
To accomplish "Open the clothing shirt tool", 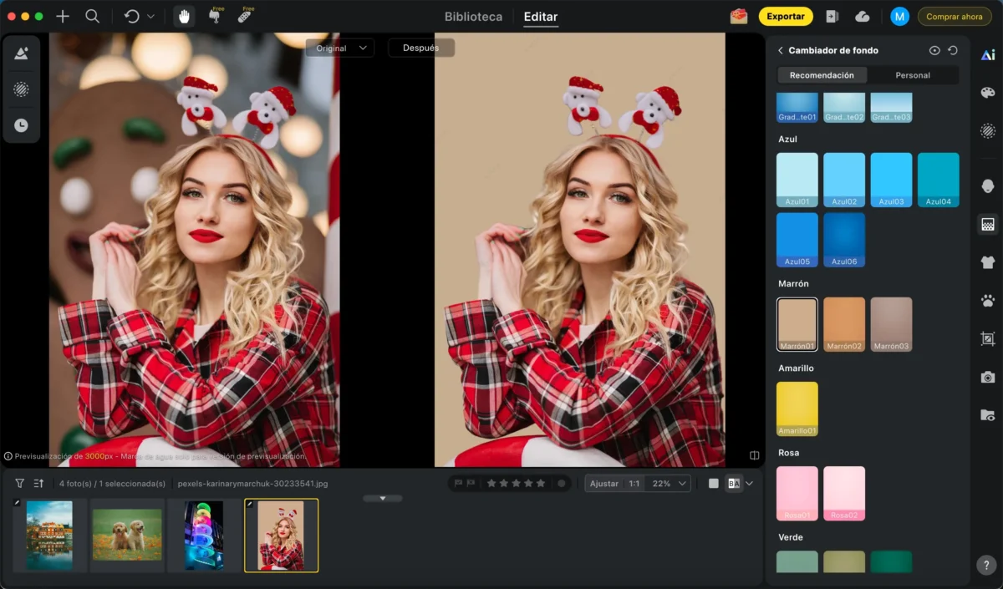I will click(x=988, y=262).
